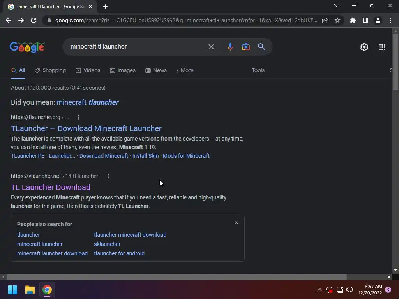Click the Google holiday logo
Viewport: 399px width, 299px height.
pos(27,47)
